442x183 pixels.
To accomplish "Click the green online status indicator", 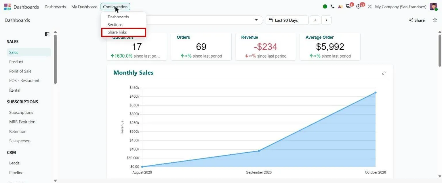I will 325,7.
